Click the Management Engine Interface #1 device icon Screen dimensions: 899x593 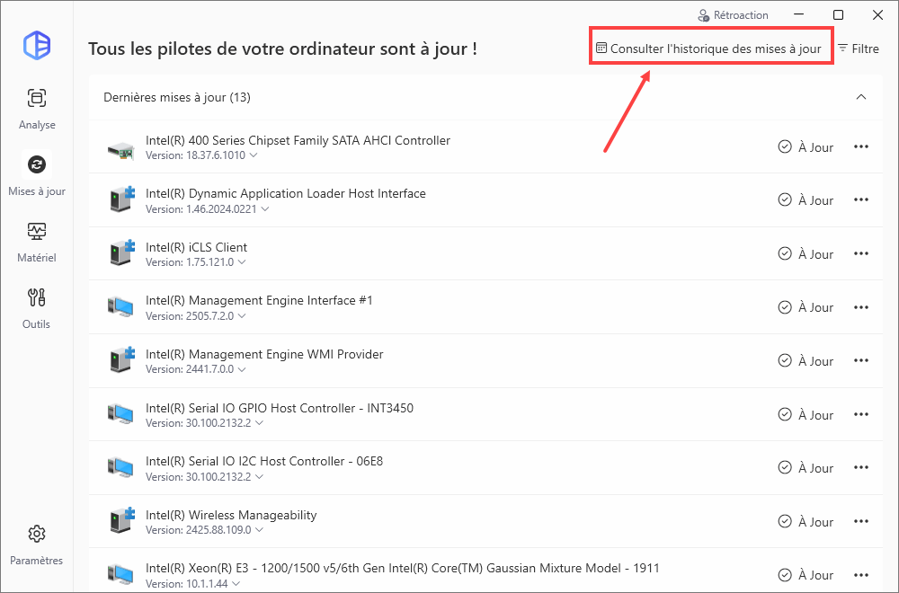click(121, 307)
